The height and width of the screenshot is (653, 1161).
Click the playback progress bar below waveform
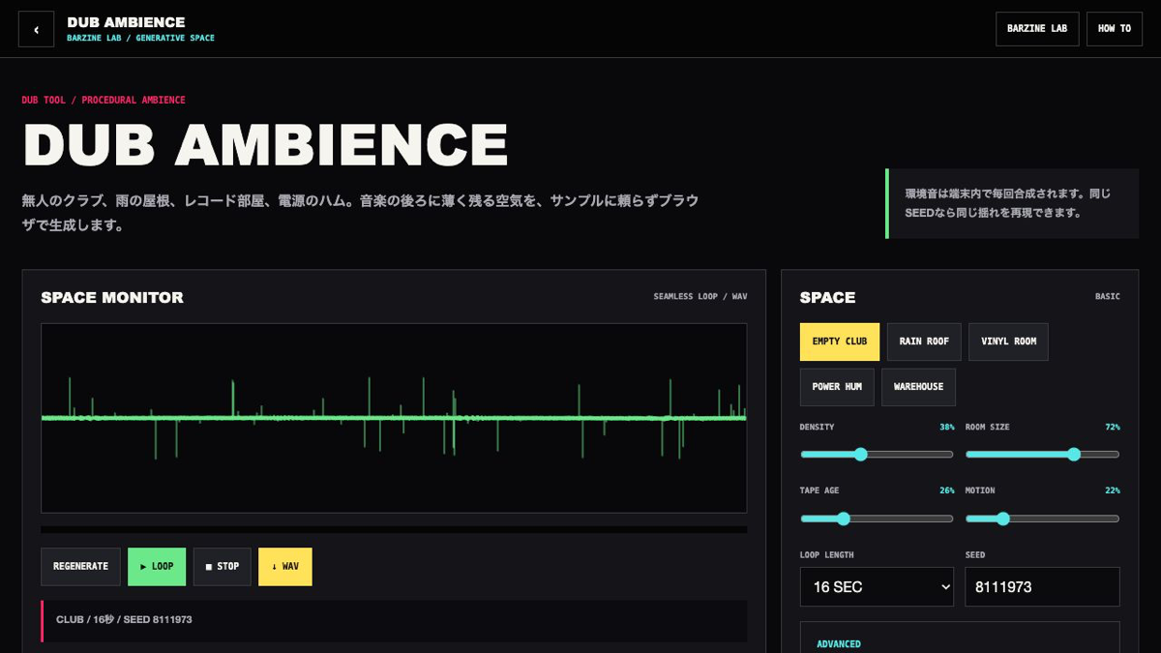[394, 529]
